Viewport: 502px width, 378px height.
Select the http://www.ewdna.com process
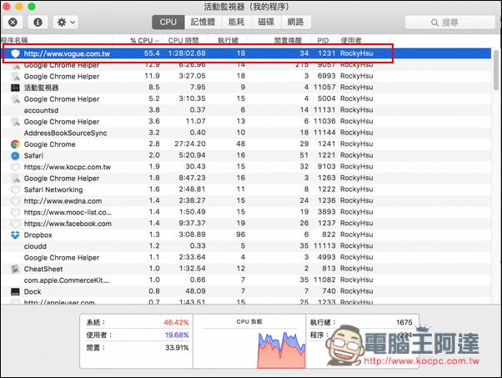point(247,201)
